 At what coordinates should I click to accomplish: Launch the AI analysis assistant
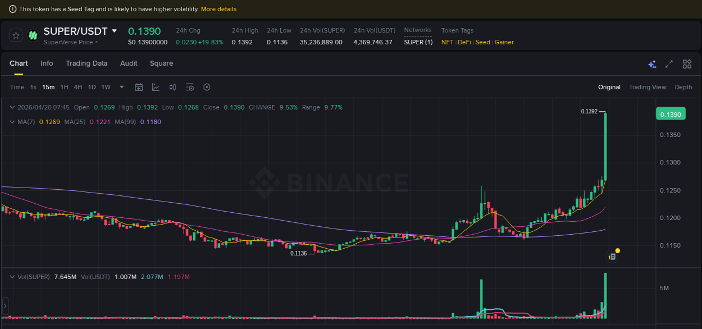pyautogui.click(x=652, y=64)
